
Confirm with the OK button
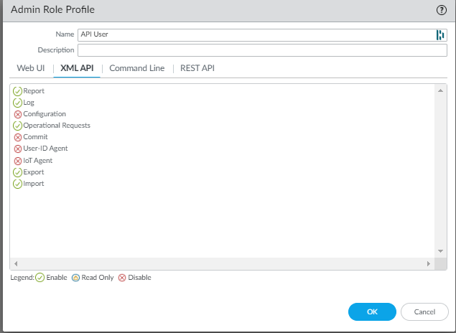(372, 311)
